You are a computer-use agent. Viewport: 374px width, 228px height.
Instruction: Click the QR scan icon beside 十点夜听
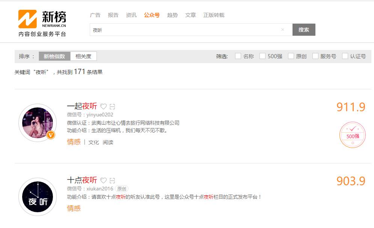112,180
